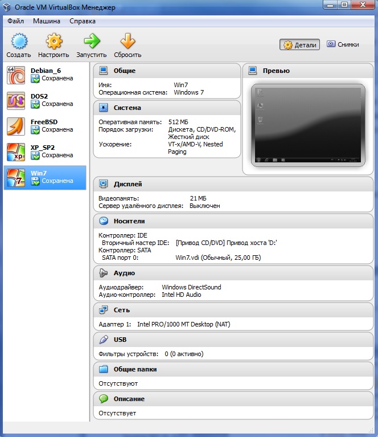Click the Win7 preview thumbnail
This screenshot has width=378, height=437.
coord(308,125)
